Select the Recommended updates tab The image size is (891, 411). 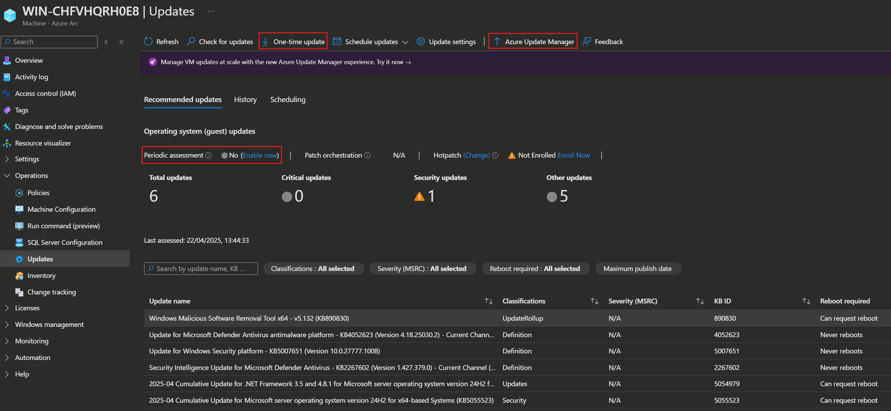[x=182, y=100]
